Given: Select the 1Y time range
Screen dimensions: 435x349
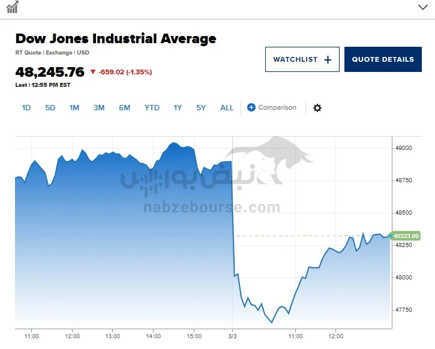Looking at the screenshot, I should tap(178, 108).
